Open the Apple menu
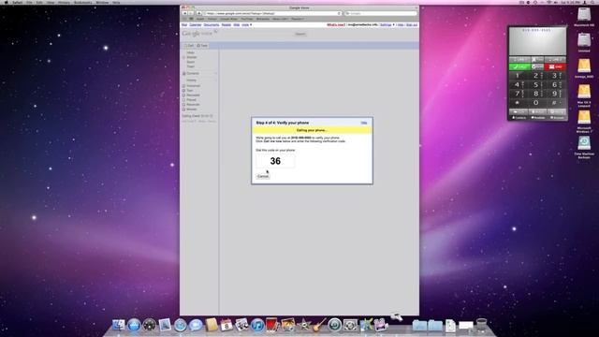The height and width of the screenshot is (337, 599). point(6,2)
